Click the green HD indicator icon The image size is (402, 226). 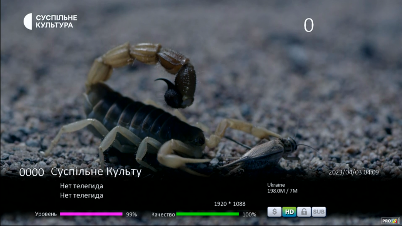(x=289, y=212)
